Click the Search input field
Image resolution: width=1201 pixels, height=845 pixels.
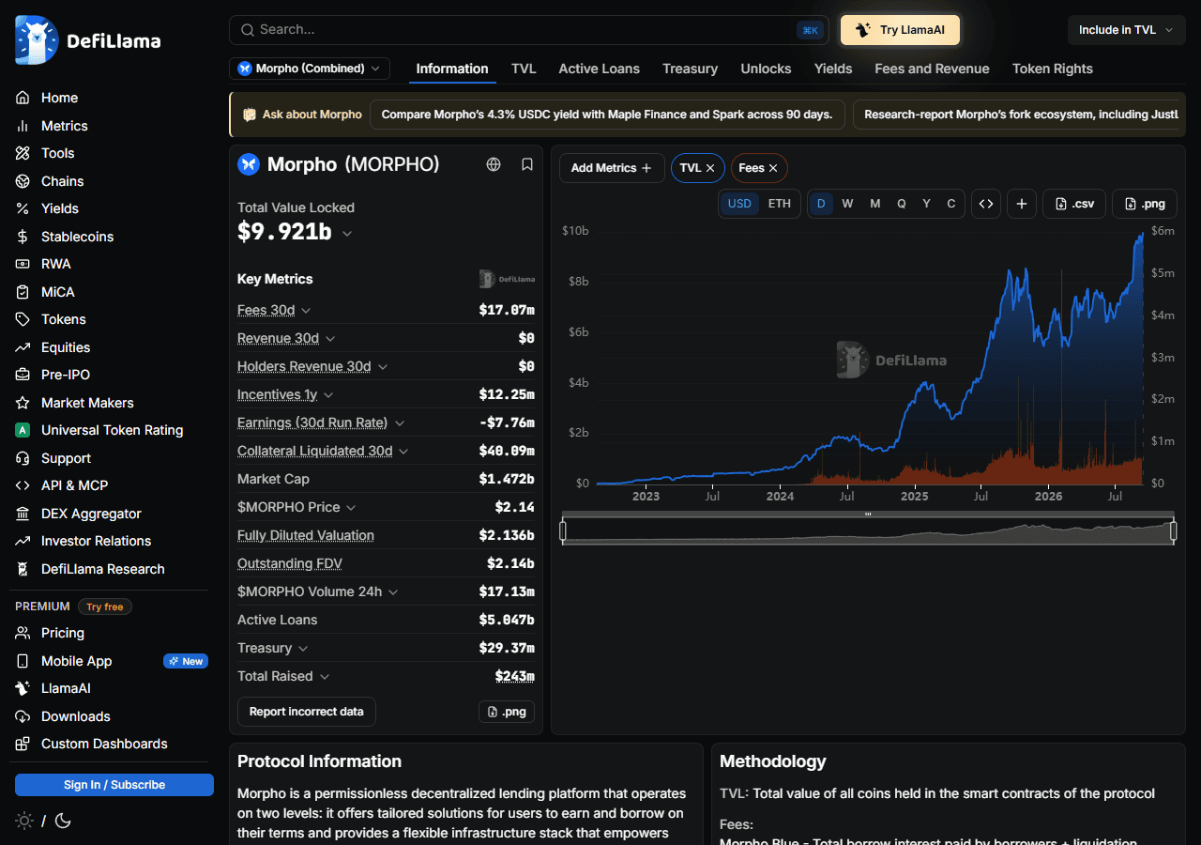coord(527,30)
